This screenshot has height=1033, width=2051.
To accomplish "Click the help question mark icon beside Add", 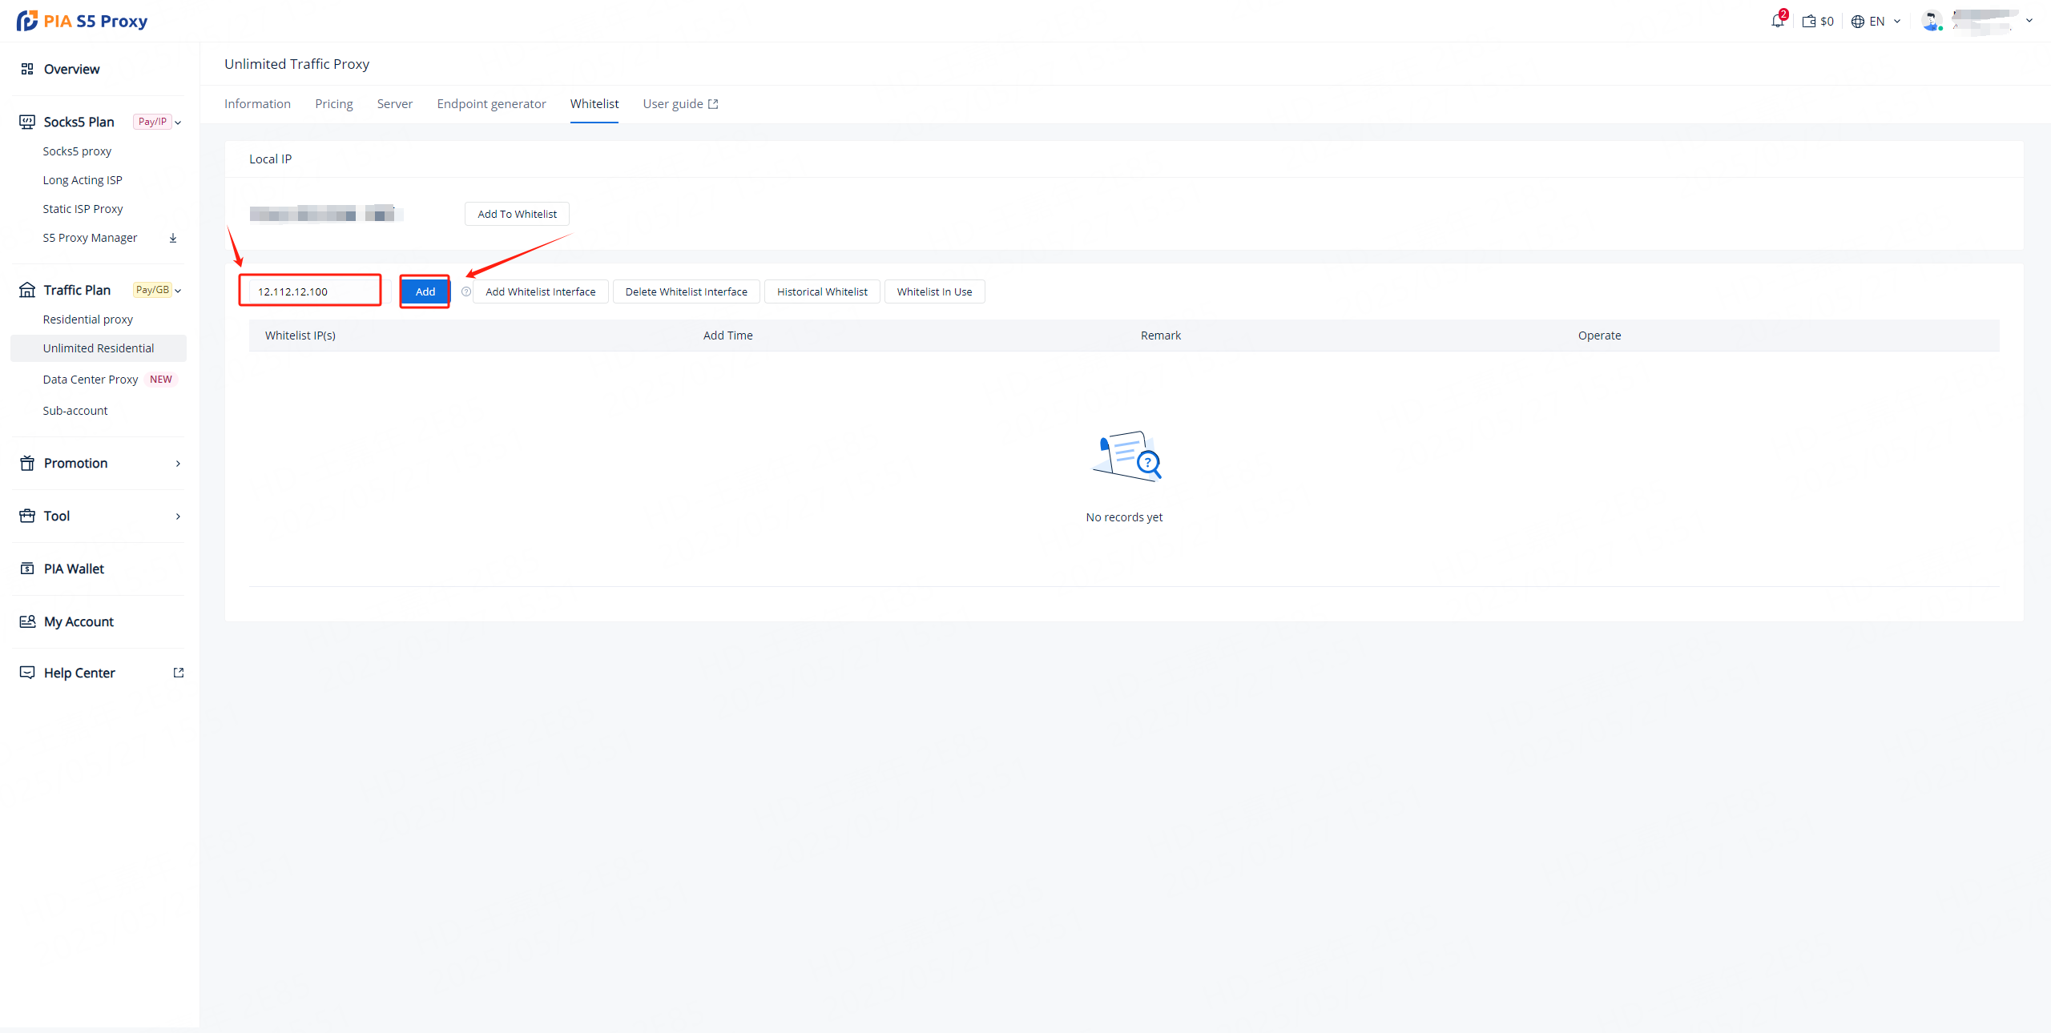I will 466,291.
